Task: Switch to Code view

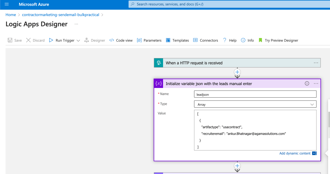Action: (x=124, y=40)
